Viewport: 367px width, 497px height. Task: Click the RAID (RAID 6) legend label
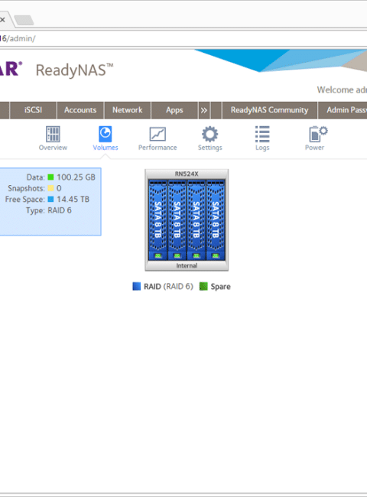[x=168, y=287]
